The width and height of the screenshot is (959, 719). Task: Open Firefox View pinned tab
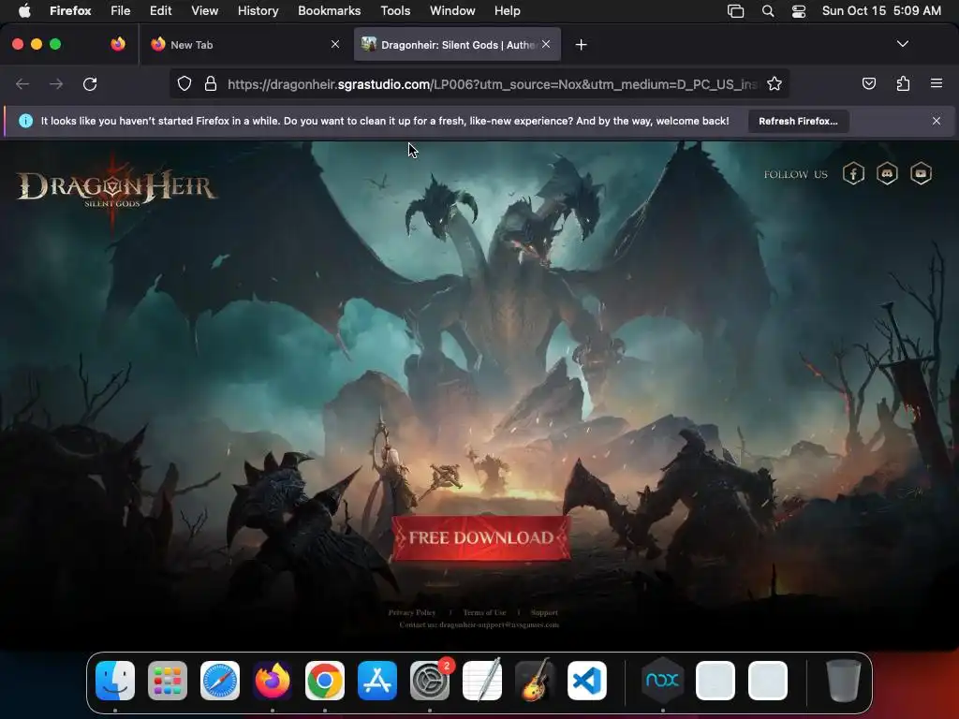point(118,44)
